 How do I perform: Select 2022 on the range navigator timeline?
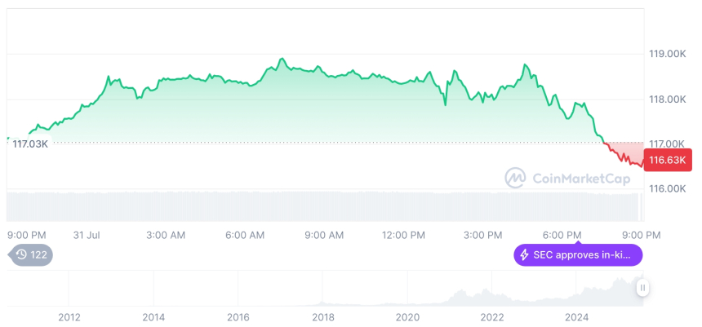[x=491, y=317]
